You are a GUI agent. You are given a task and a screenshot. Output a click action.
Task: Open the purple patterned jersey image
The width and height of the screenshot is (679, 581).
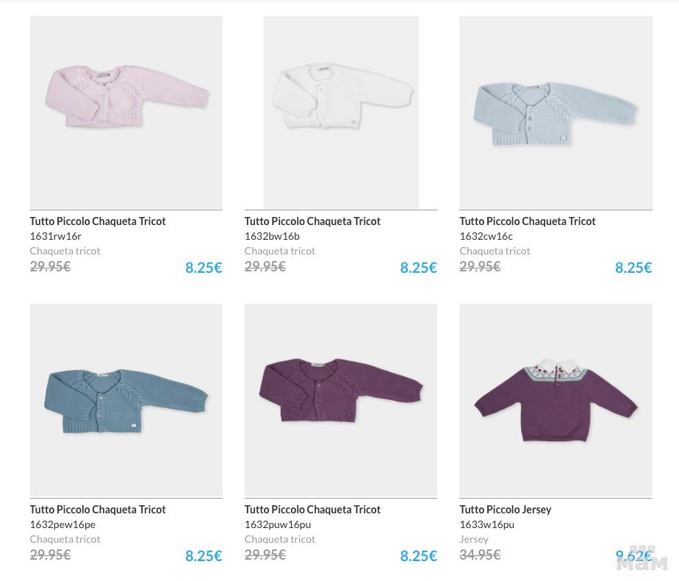[x=556, y=401]
